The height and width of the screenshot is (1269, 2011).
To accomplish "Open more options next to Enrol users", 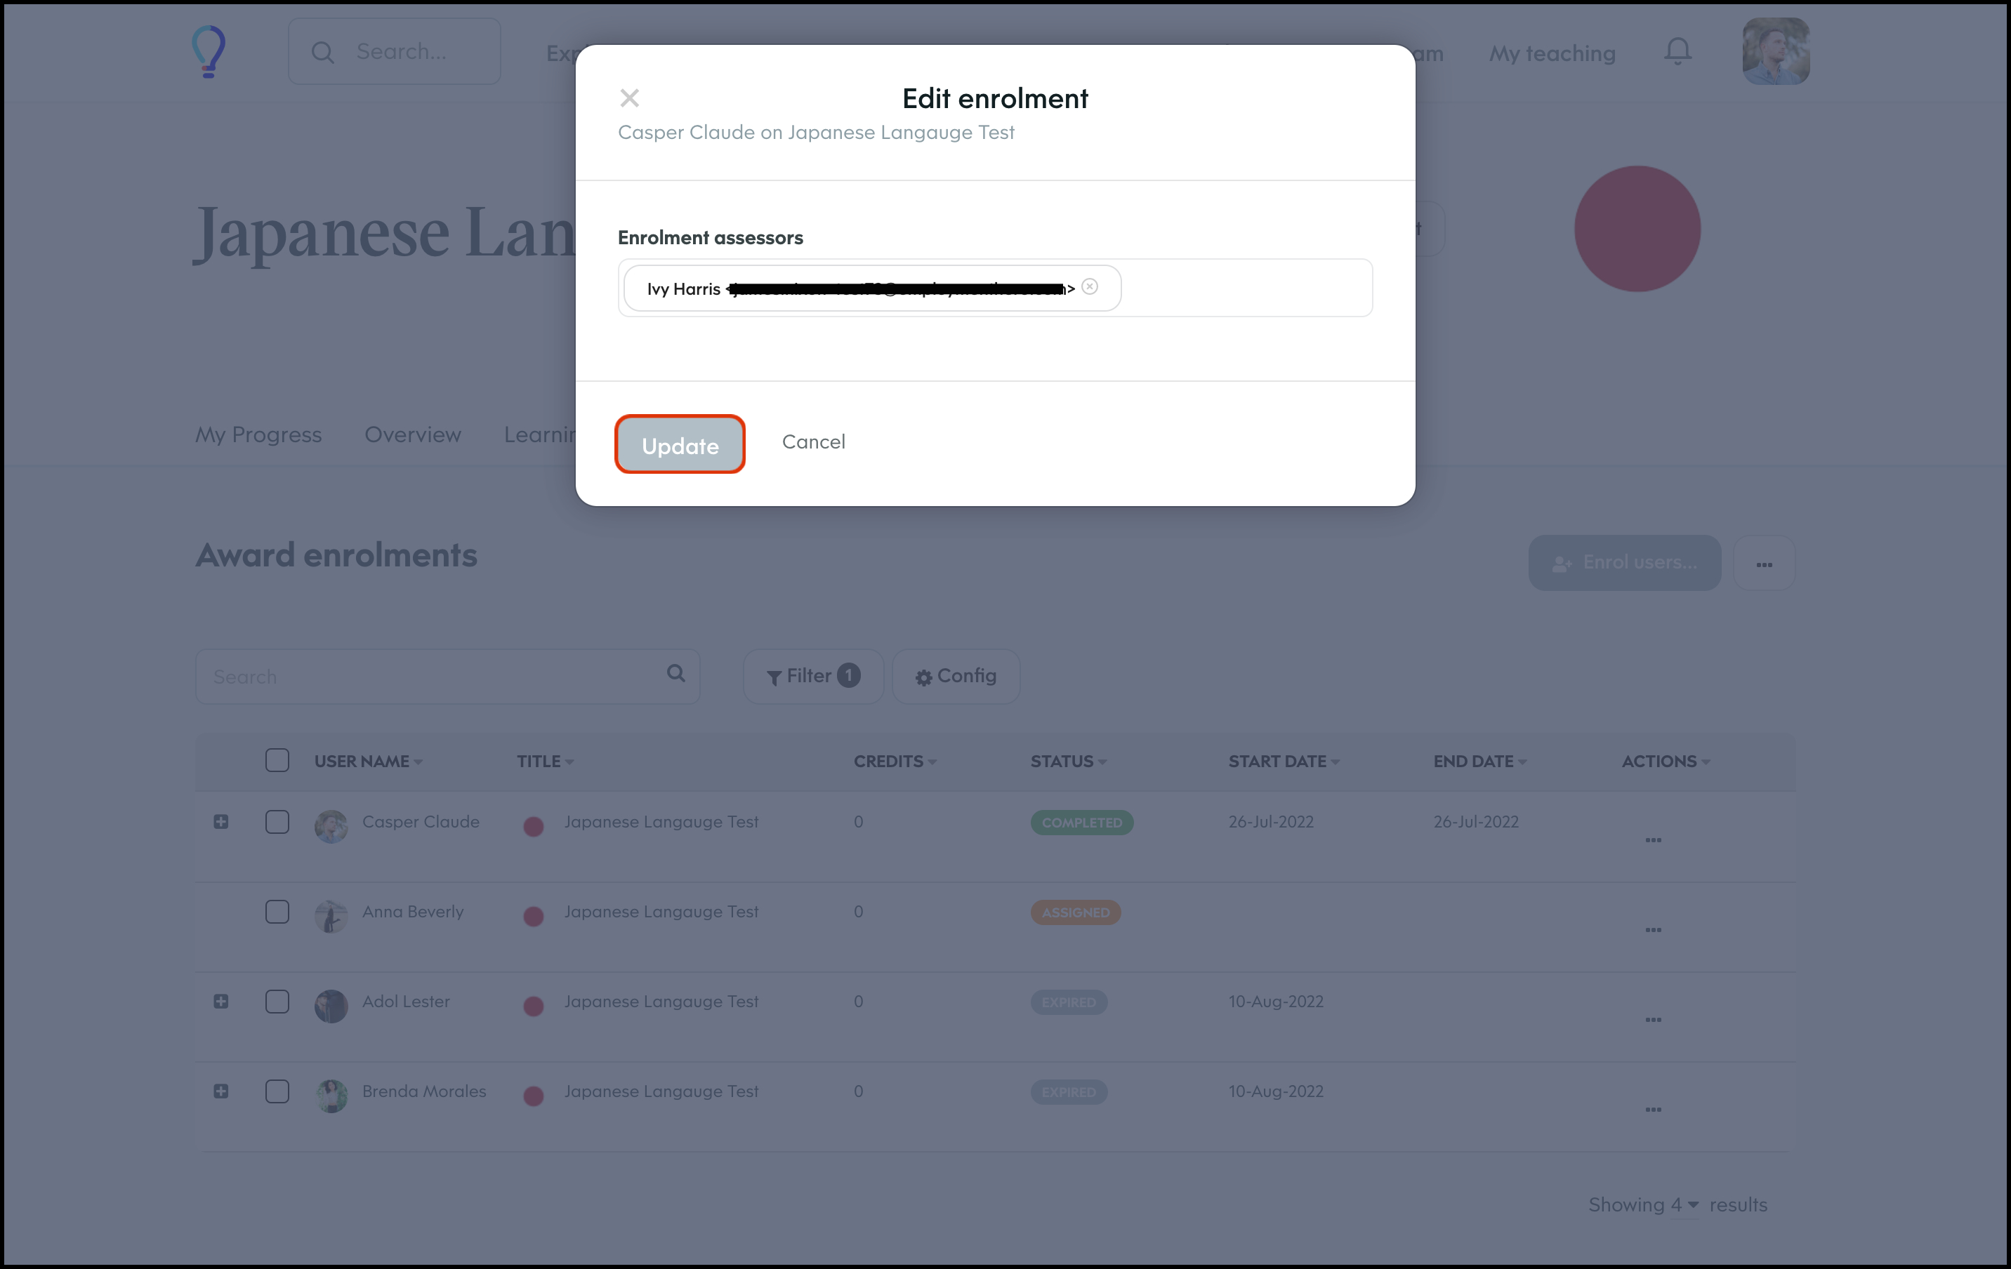I will tap(1764, 564).
